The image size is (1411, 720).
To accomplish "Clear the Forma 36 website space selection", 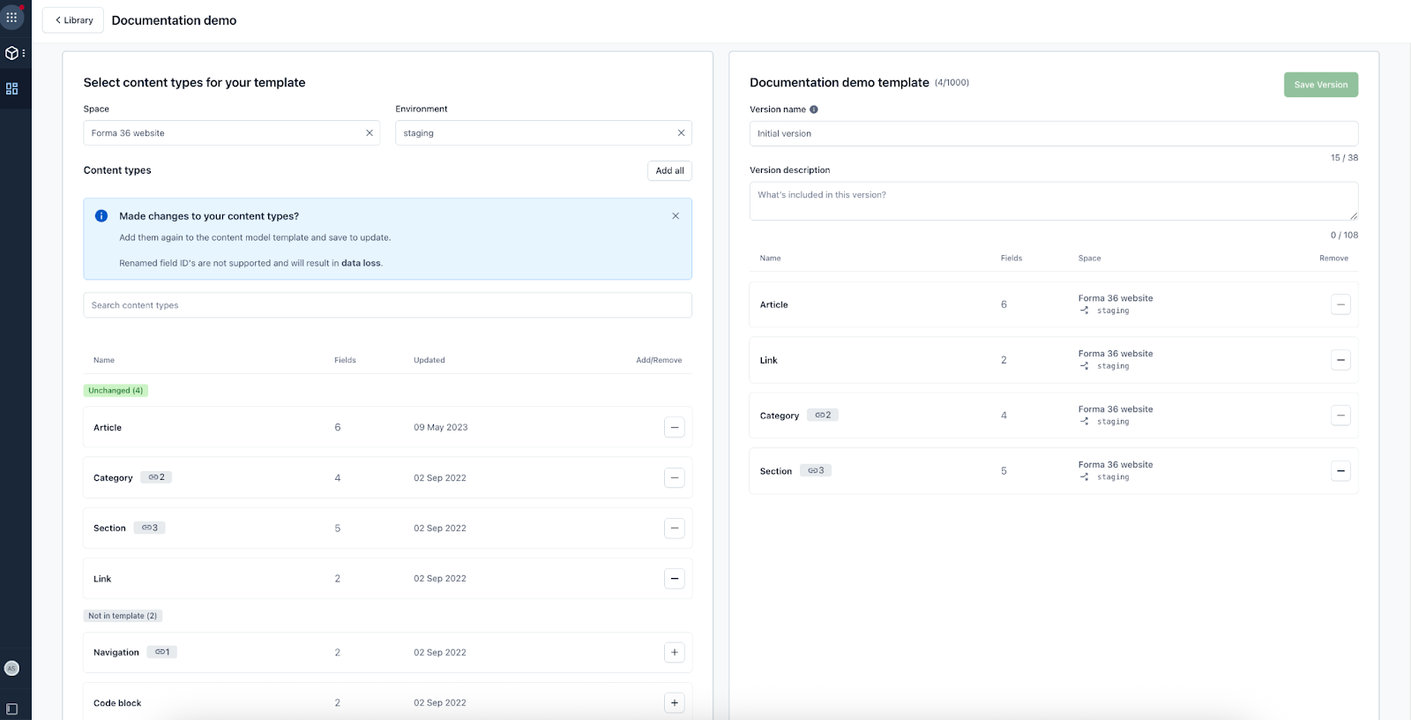I will (x=370, y=133).
